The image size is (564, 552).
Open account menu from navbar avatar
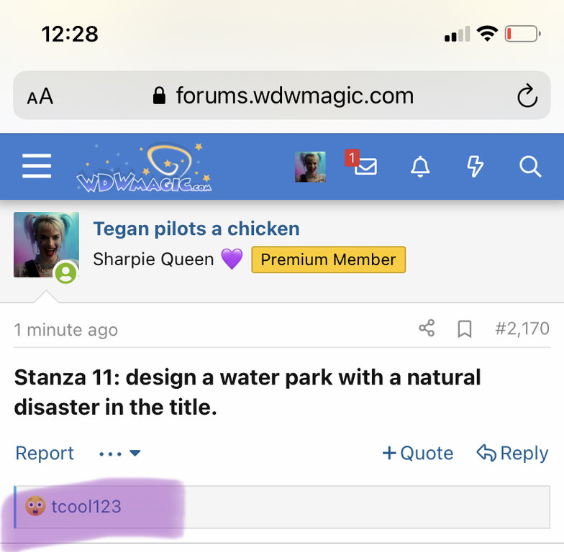point(310,167)
